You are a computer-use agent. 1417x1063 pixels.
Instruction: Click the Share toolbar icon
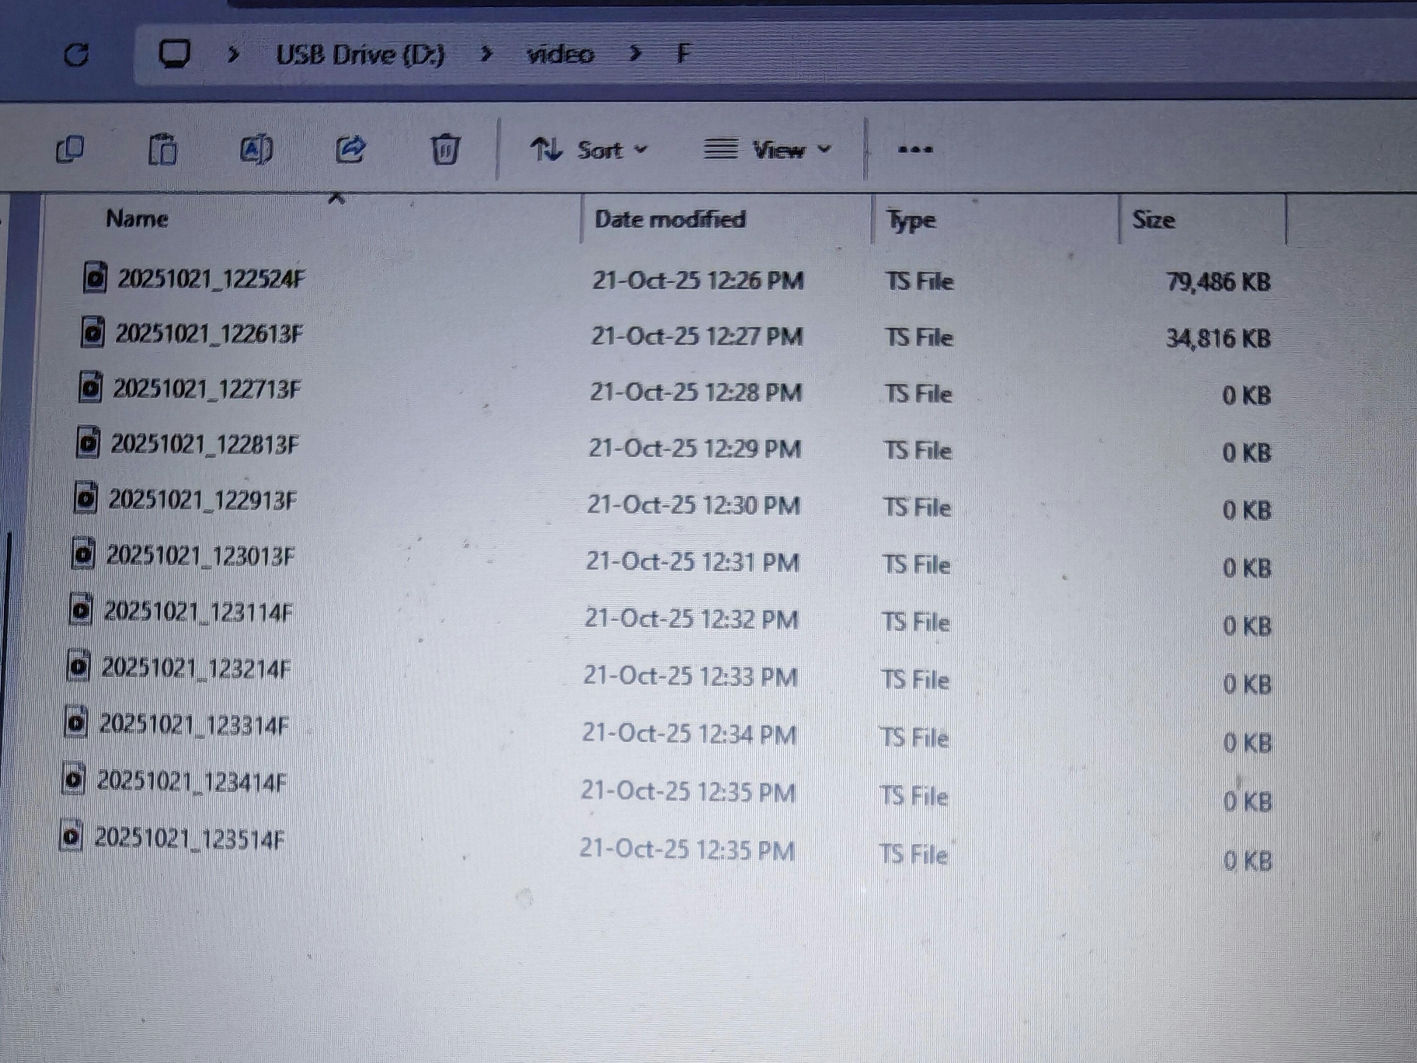click(x=350, y=150)
